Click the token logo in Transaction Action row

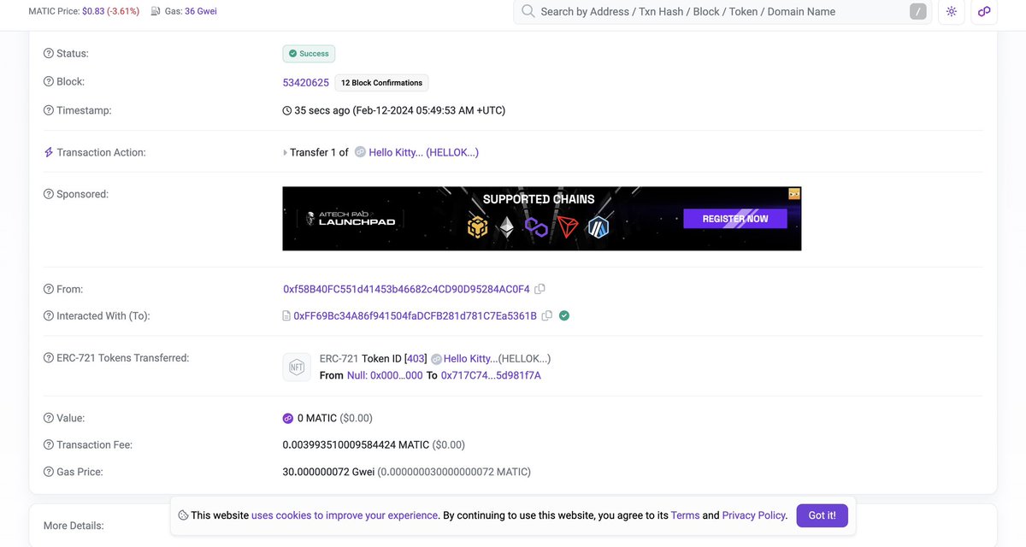(x=360, y=152)
